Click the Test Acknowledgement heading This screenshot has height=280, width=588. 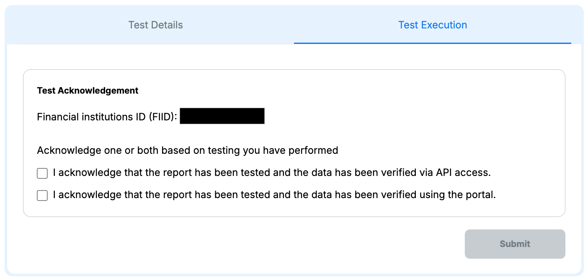88,90
